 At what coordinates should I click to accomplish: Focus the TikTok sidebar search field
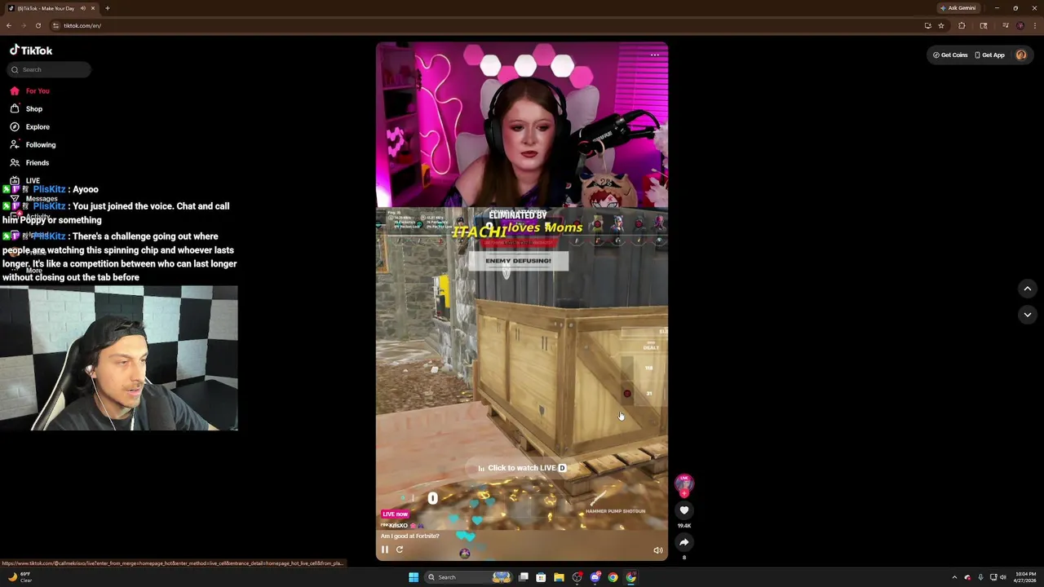point(49,69)
